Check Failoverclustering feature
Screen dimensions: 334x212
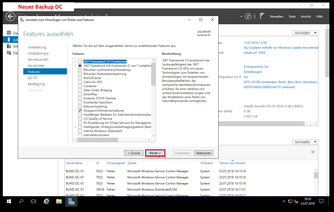point(80,107)
